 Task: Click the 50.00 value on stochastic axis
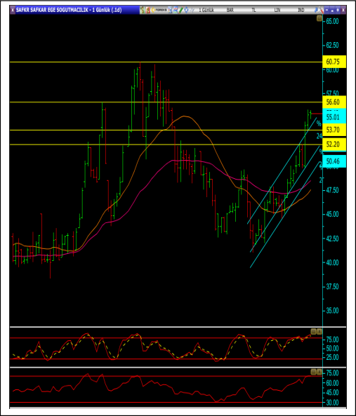[x=332, y=349]
